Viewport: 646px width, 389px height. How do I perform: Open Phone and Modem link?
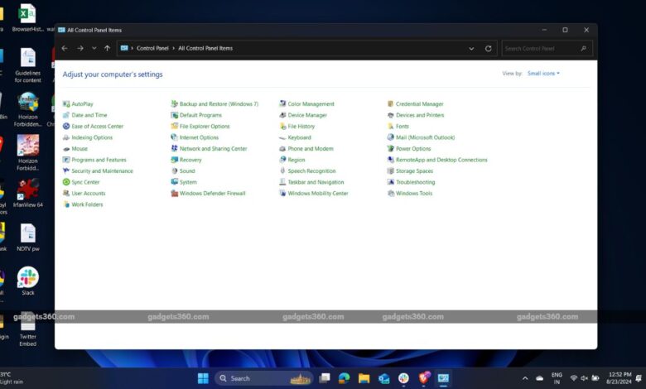(x=311, y=149)
